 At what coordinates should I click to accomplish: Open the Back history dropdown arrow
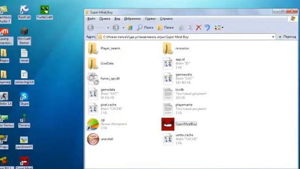coord(108,28)
